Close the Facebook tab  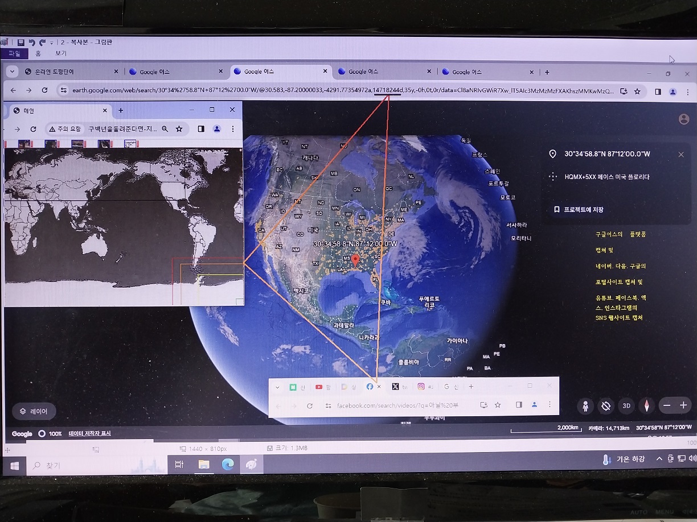[x=379, y=387]
